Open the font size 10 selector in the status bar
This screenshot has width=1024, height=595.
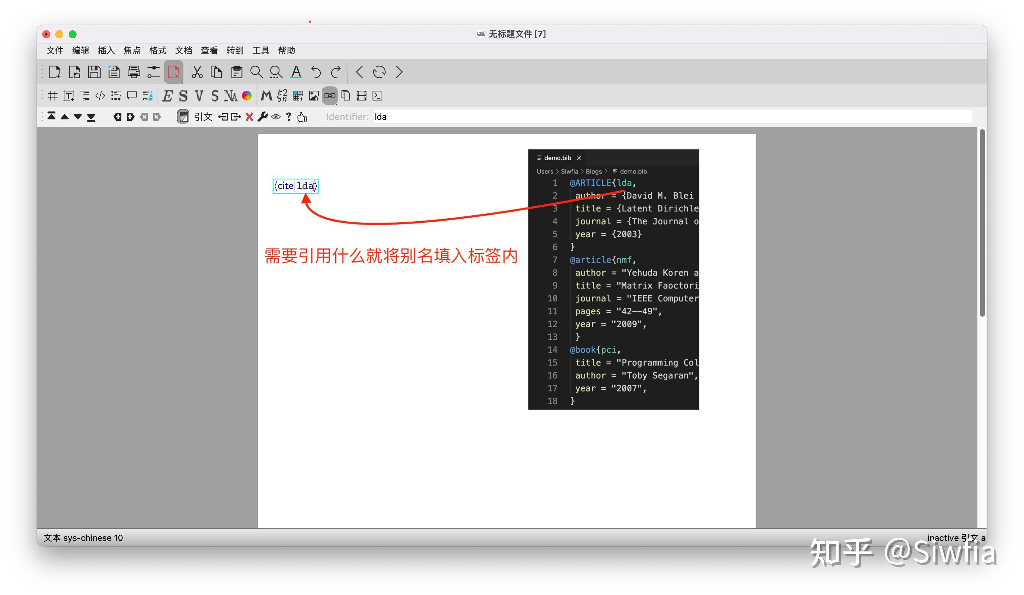click(x=118, y=537)
